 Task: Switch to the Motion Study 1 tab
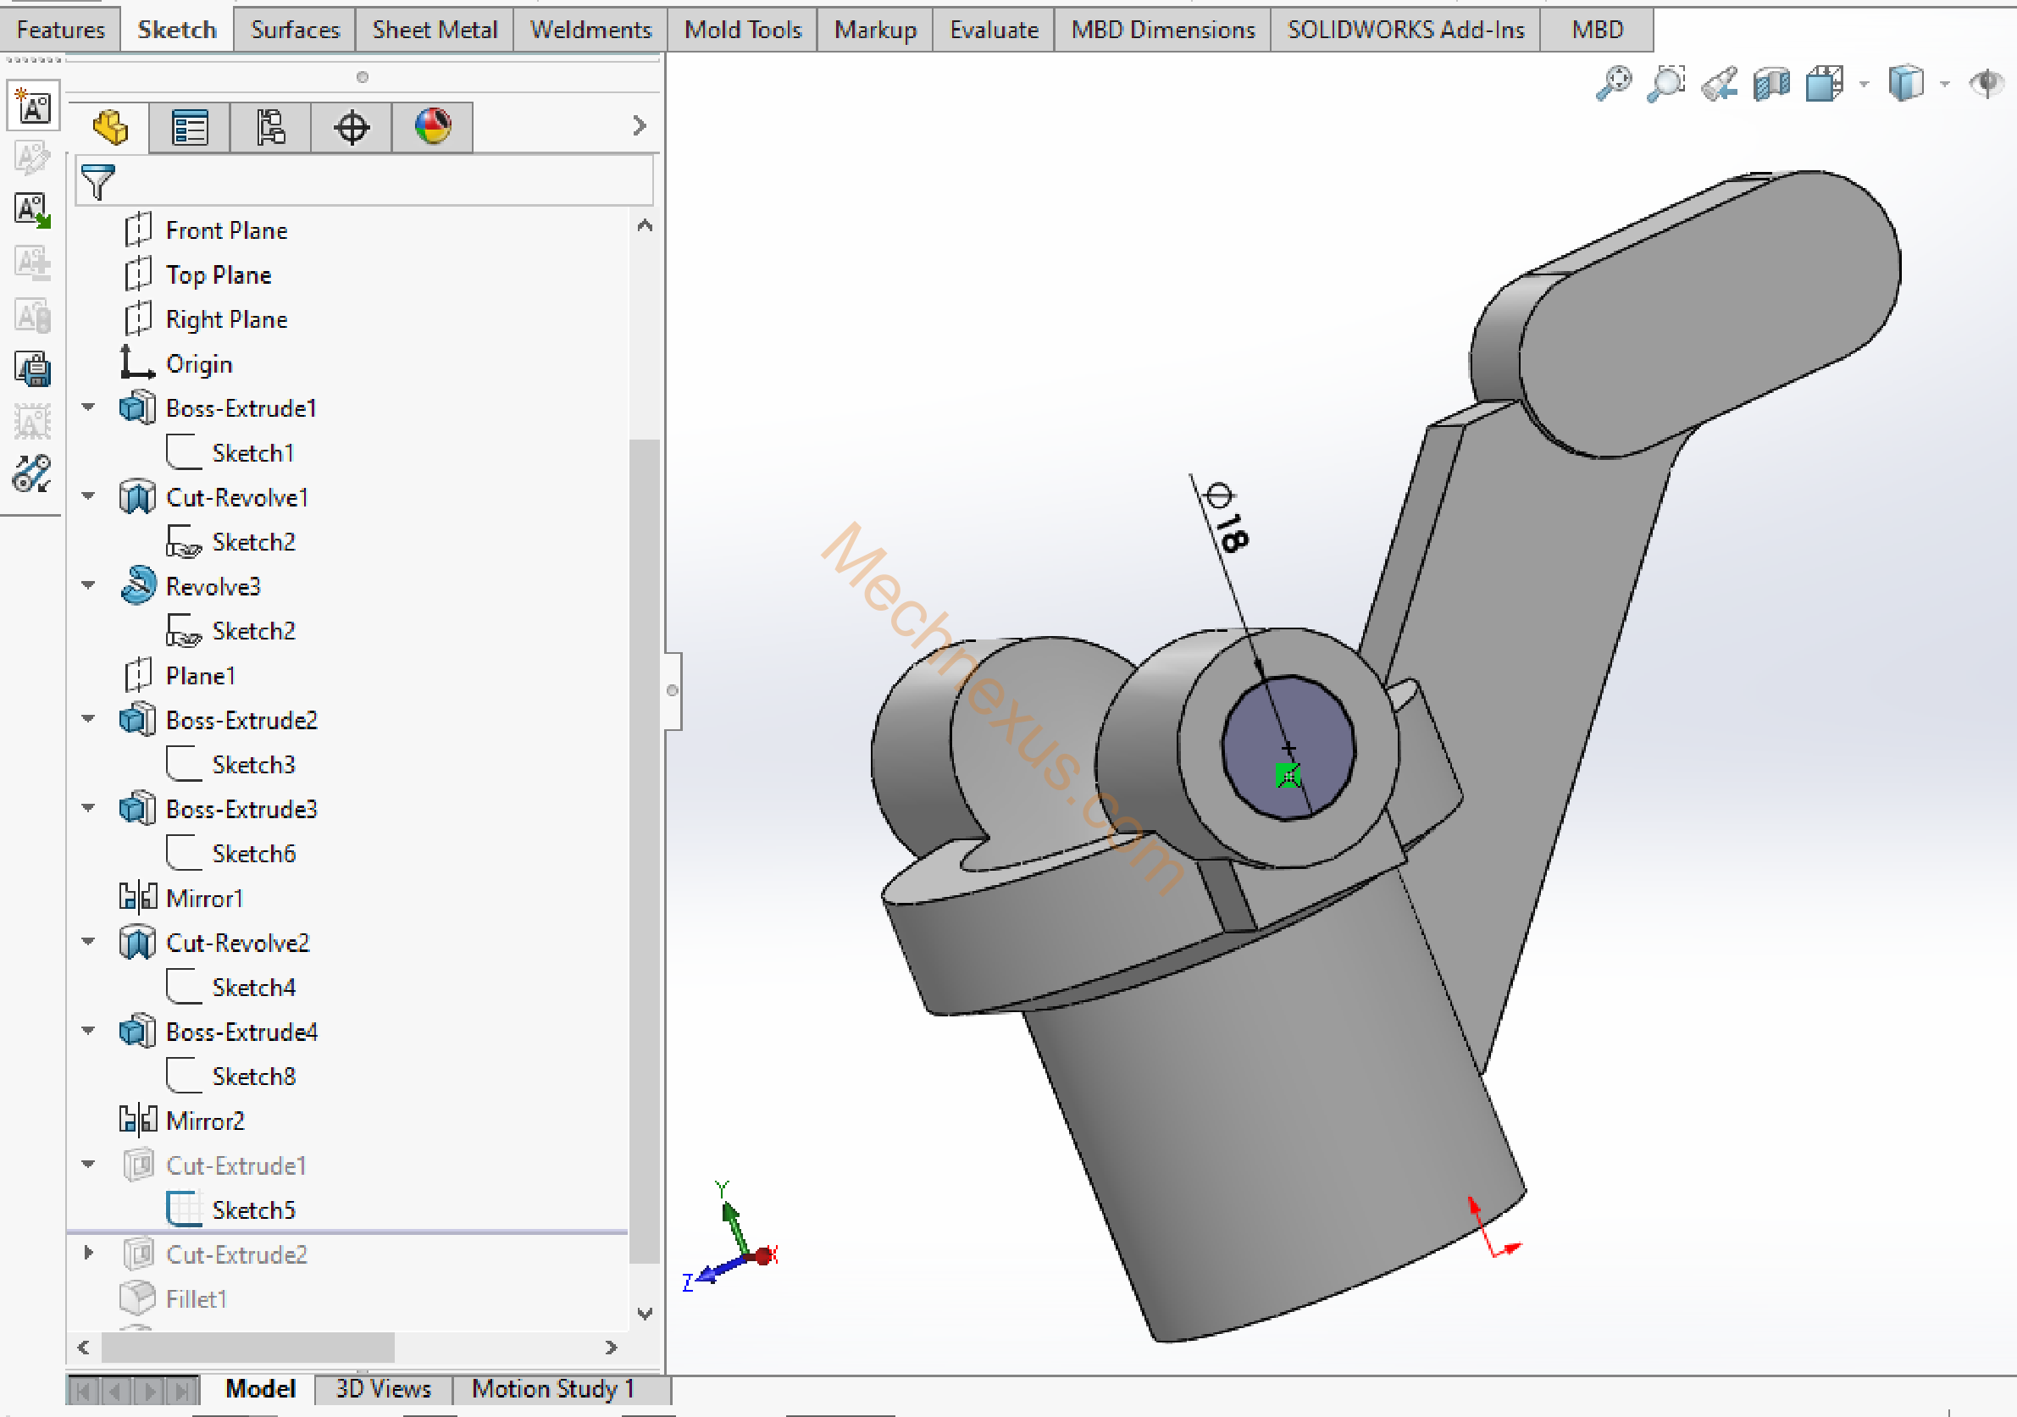(x=552, y=1389)
